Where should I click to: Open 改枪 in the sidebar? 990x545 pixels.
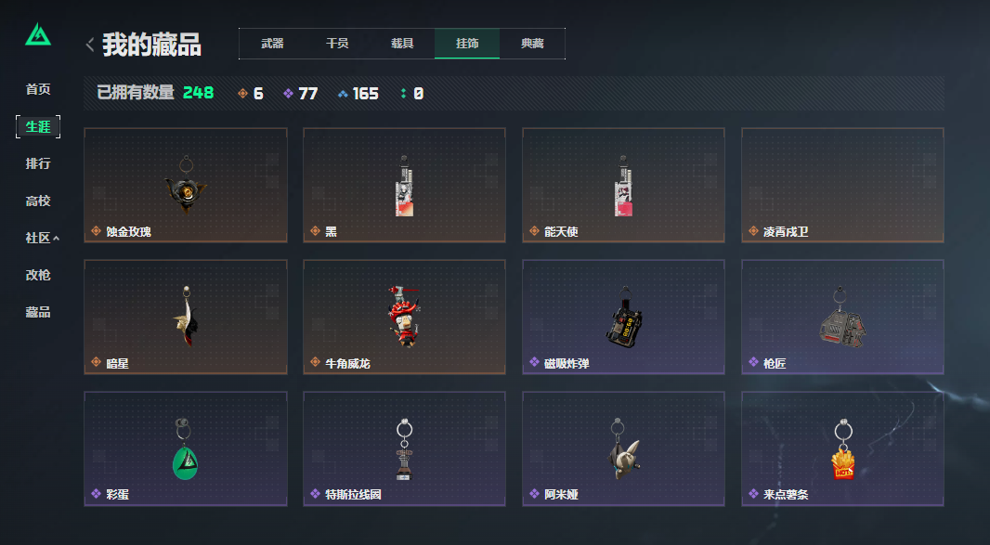pyautogui.click(x=38, y=275)
